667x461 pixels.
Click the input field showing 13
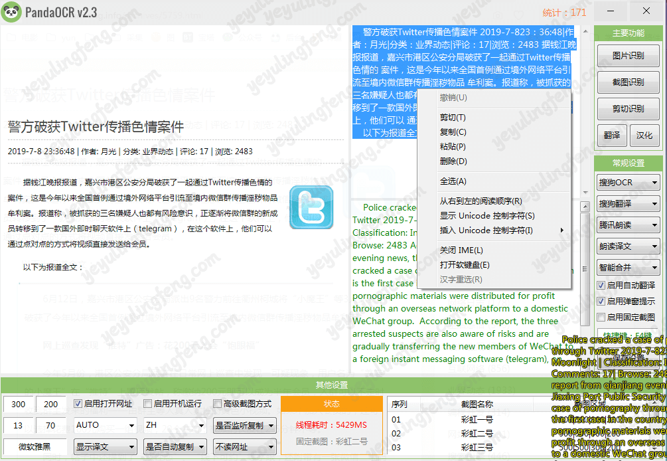coord(19,425)
